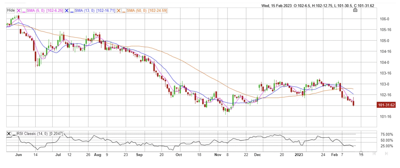Screen dimensions: 400x168
Task: Click the Hide button on indicator legend
Action: pos(11,10)
